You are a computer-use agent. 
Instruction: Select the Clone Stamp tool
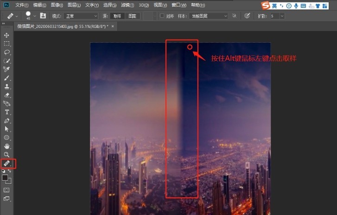coord(6,86)
